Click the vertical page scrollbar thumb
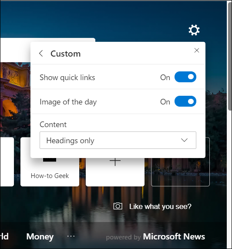 pos(230,56)
